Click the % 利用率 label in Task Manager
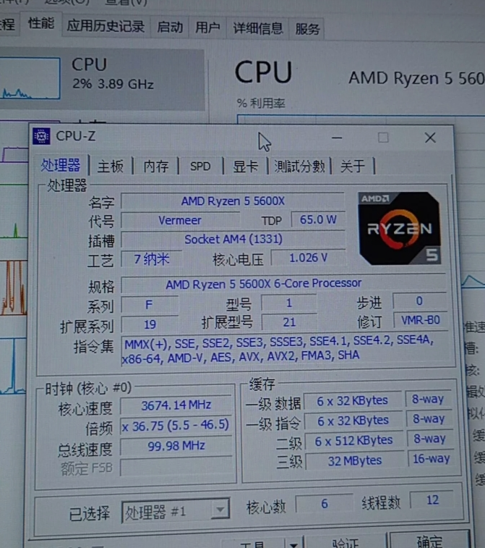The height and width of the screenshot is (548, 485). coord(261,103)
